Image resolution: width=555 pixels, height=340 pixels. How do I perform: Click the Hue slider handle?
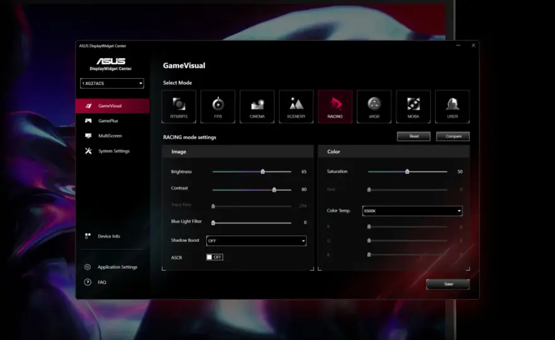[369, 190]
